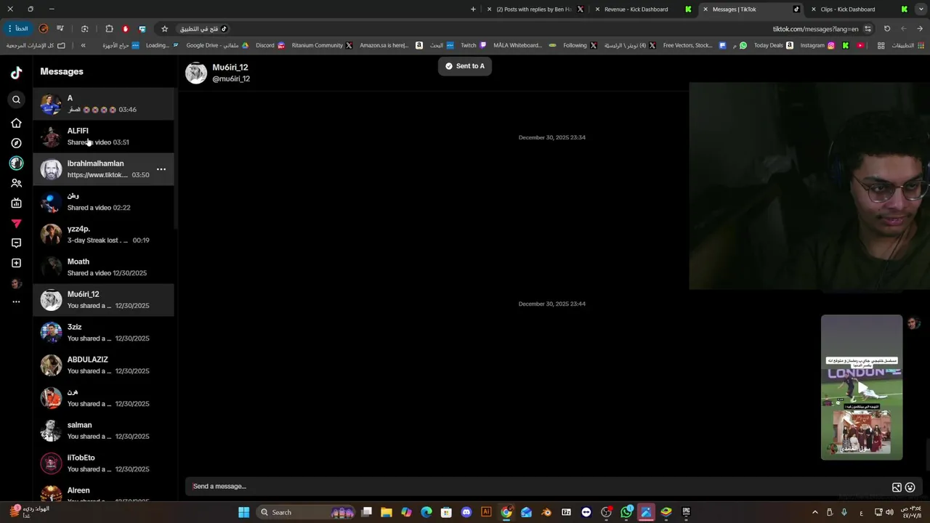The image size is (930, 523).
Task: Select the Mu6iri_12 conversation in list
Action: click(x=103, y=300)
